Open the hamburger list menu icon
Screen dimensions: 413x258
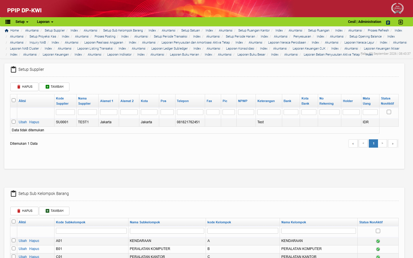tap(8, 22)
